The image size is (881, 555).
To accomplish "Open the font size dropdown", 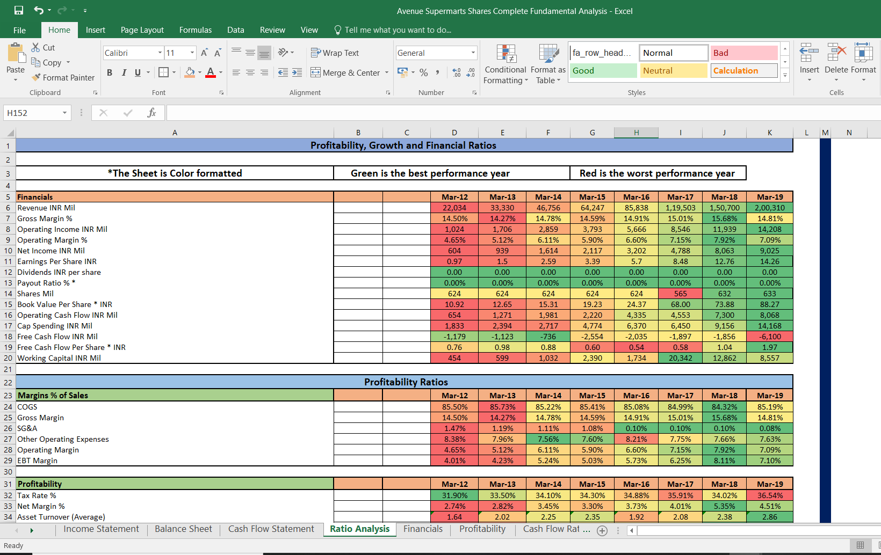I will tap(192, 53).
